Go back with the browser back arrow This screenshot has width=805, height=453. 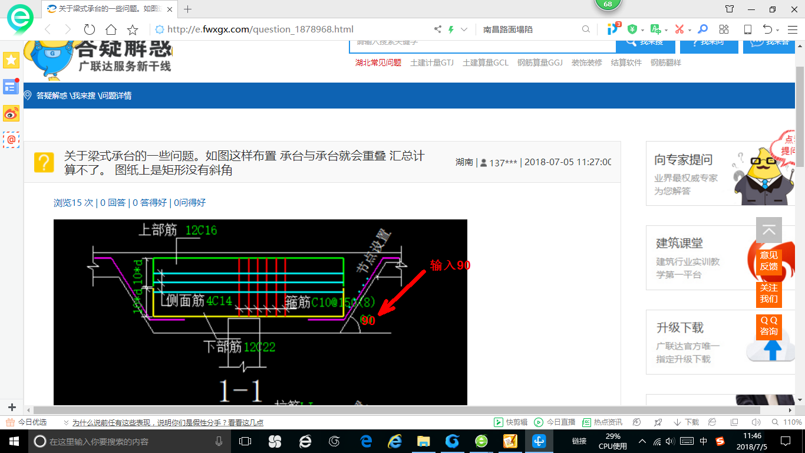pyautogui.click(x=48, y=29)
